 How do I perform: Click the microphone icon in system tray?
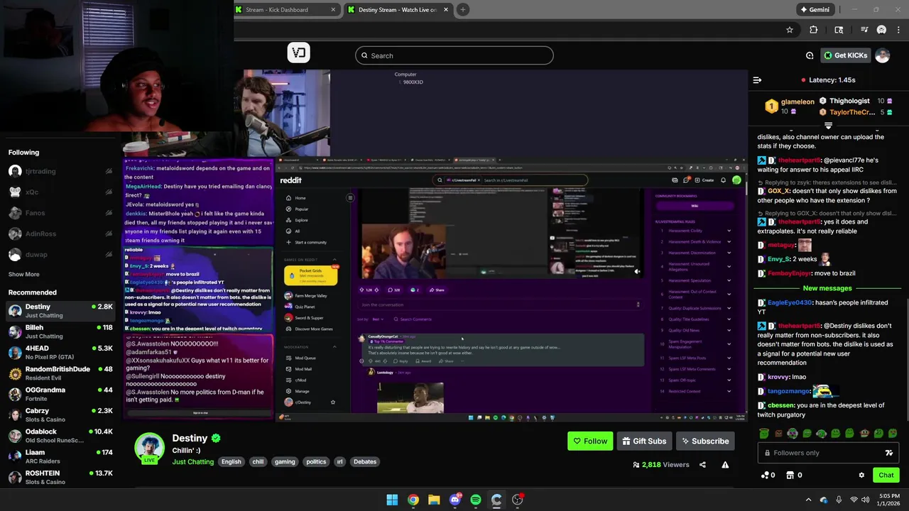[x=839, y=500]
